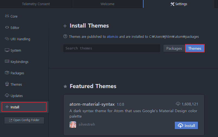Viewport: 218px width, 137px height.
Task: Open the Editor settings section
Action: (24, 28)
